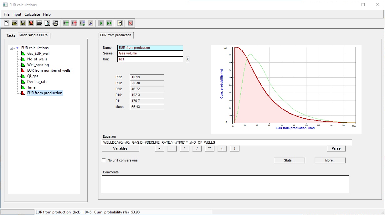Run calculation with single green arrow
Viewport: 385px width, 215px height.
(101, 23)
